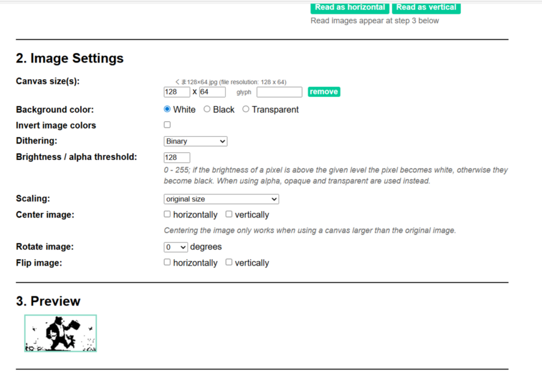The width and height of the screenshot is (542, 373).
Task: Click 'Read images appear at step 3 below' text
Action: click(x=375, y=21)
